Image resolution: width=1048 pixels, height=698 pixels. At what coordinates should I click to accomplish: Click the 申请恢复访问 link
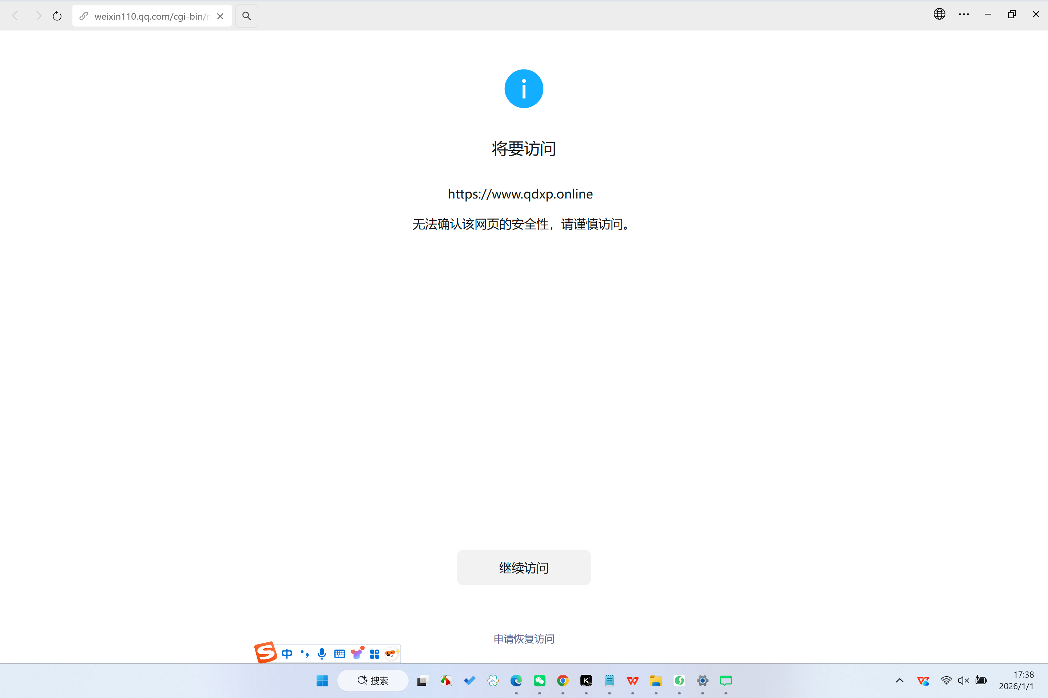point(524,639)
